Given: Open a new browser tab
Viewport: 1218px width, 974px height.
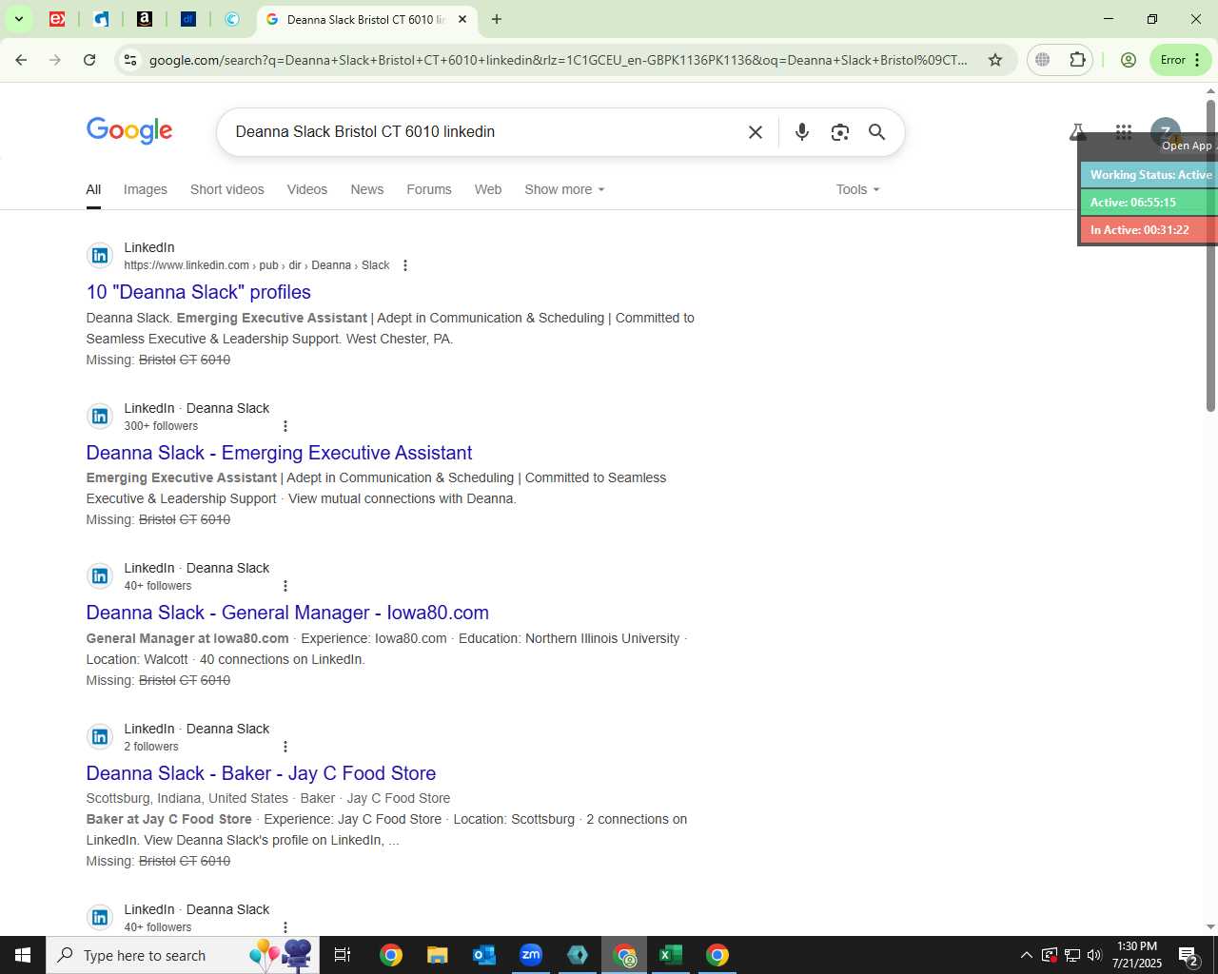Looking at the screenshot, I should [497, 19].
